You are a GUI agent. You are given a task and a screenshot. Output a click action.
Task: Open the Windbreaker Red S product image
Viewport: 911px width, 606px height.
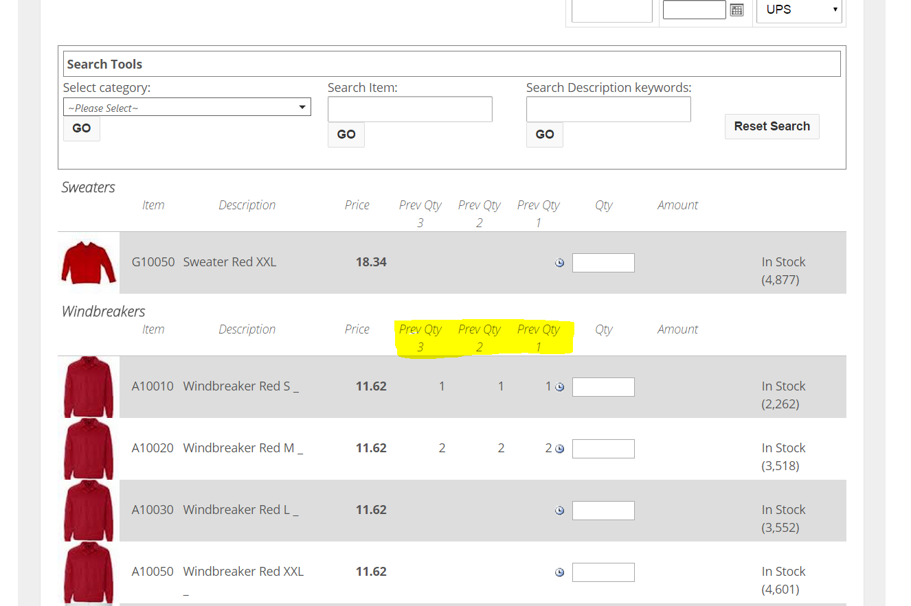89,386
